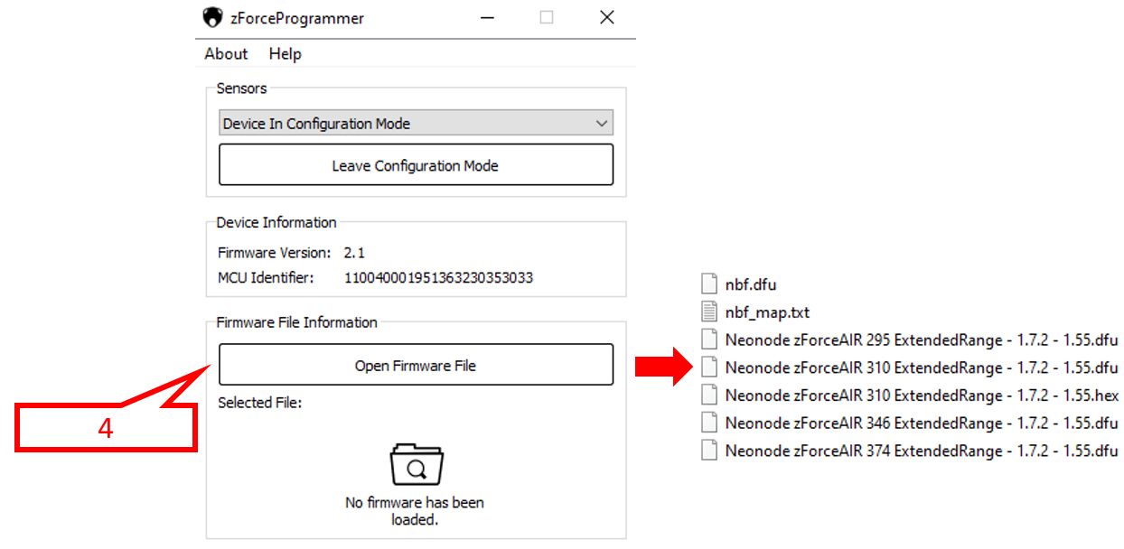Pick the nbf_map.txt filename
This screenshot has width=1124, height=549.
click(767, 312)
